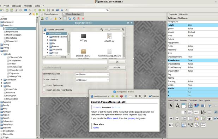Screen dimensions: 218x139
Task: Click the blue step-over debug arrow
Action: click(x=57, y=10)
